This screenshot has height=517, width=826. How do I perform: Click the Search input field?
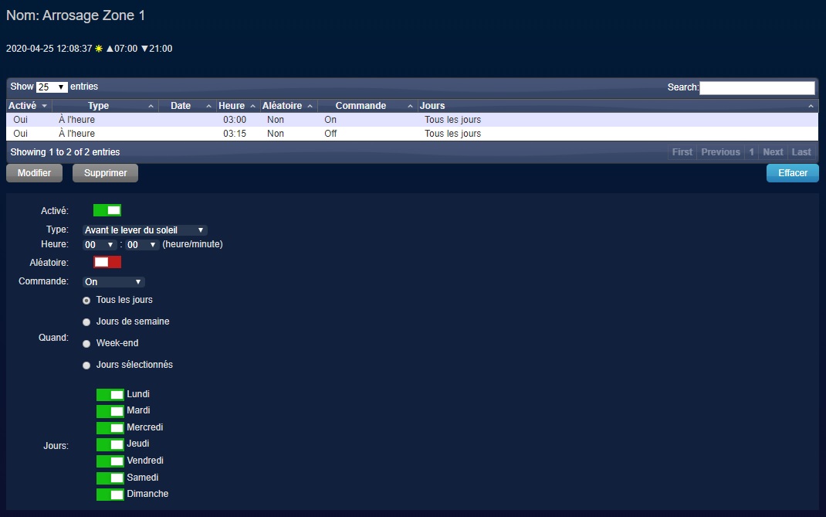(x=757, y=88)
